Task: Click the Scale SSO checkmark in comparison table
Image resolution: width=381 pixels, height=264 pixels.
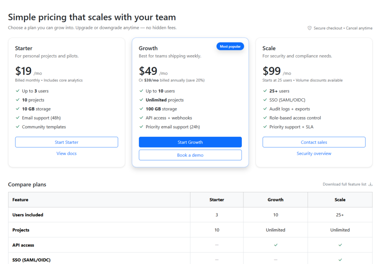Action: click(x=340, y=260)
